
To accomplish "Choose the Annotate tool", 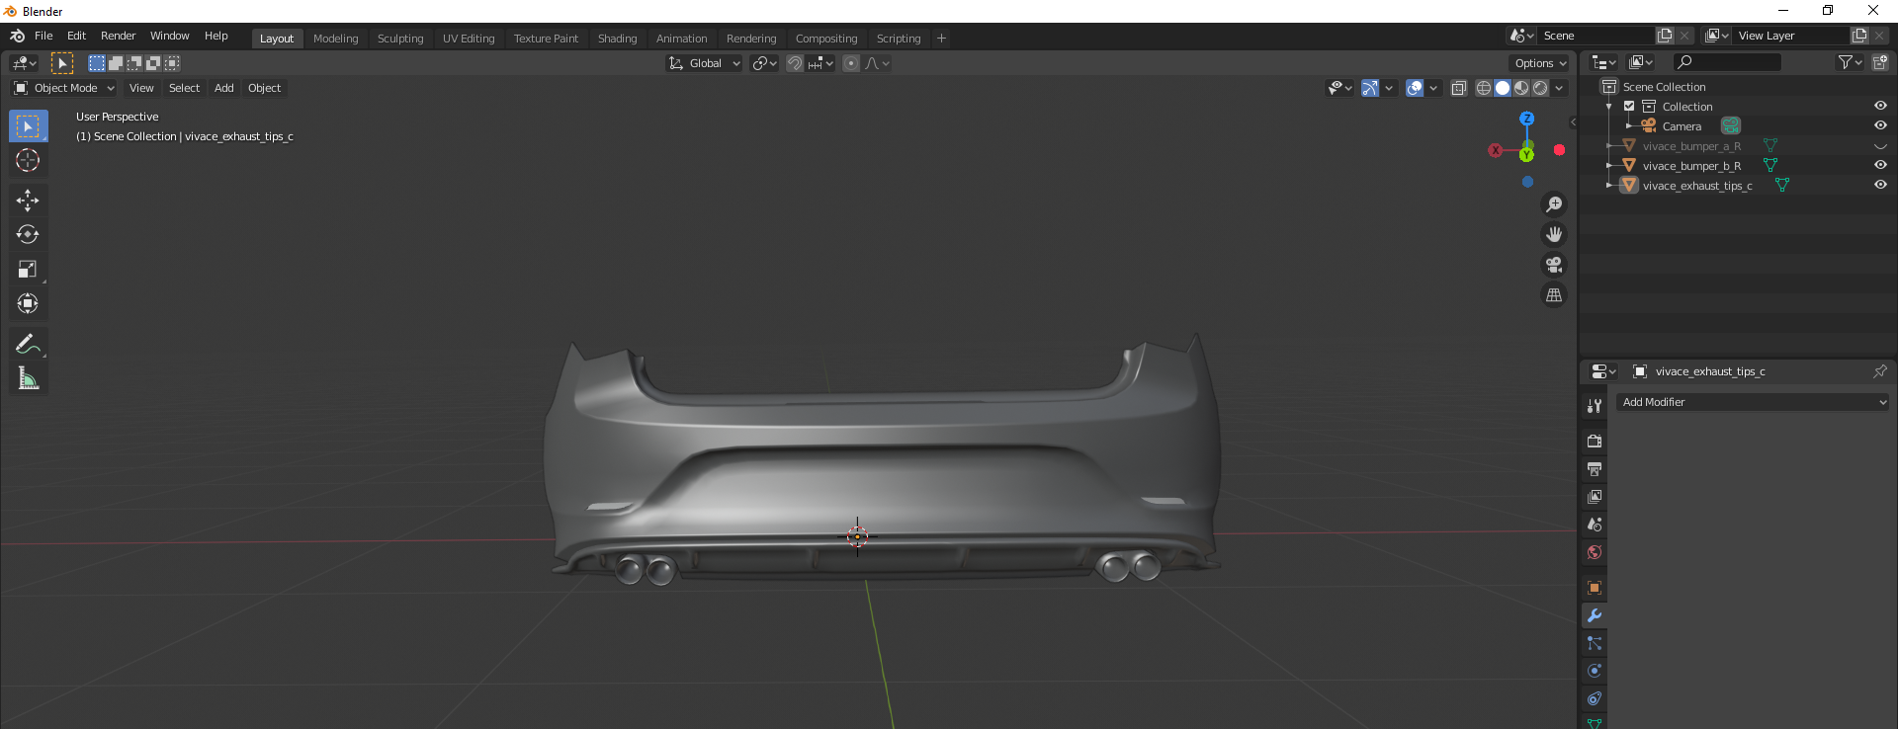I will 28,344.
